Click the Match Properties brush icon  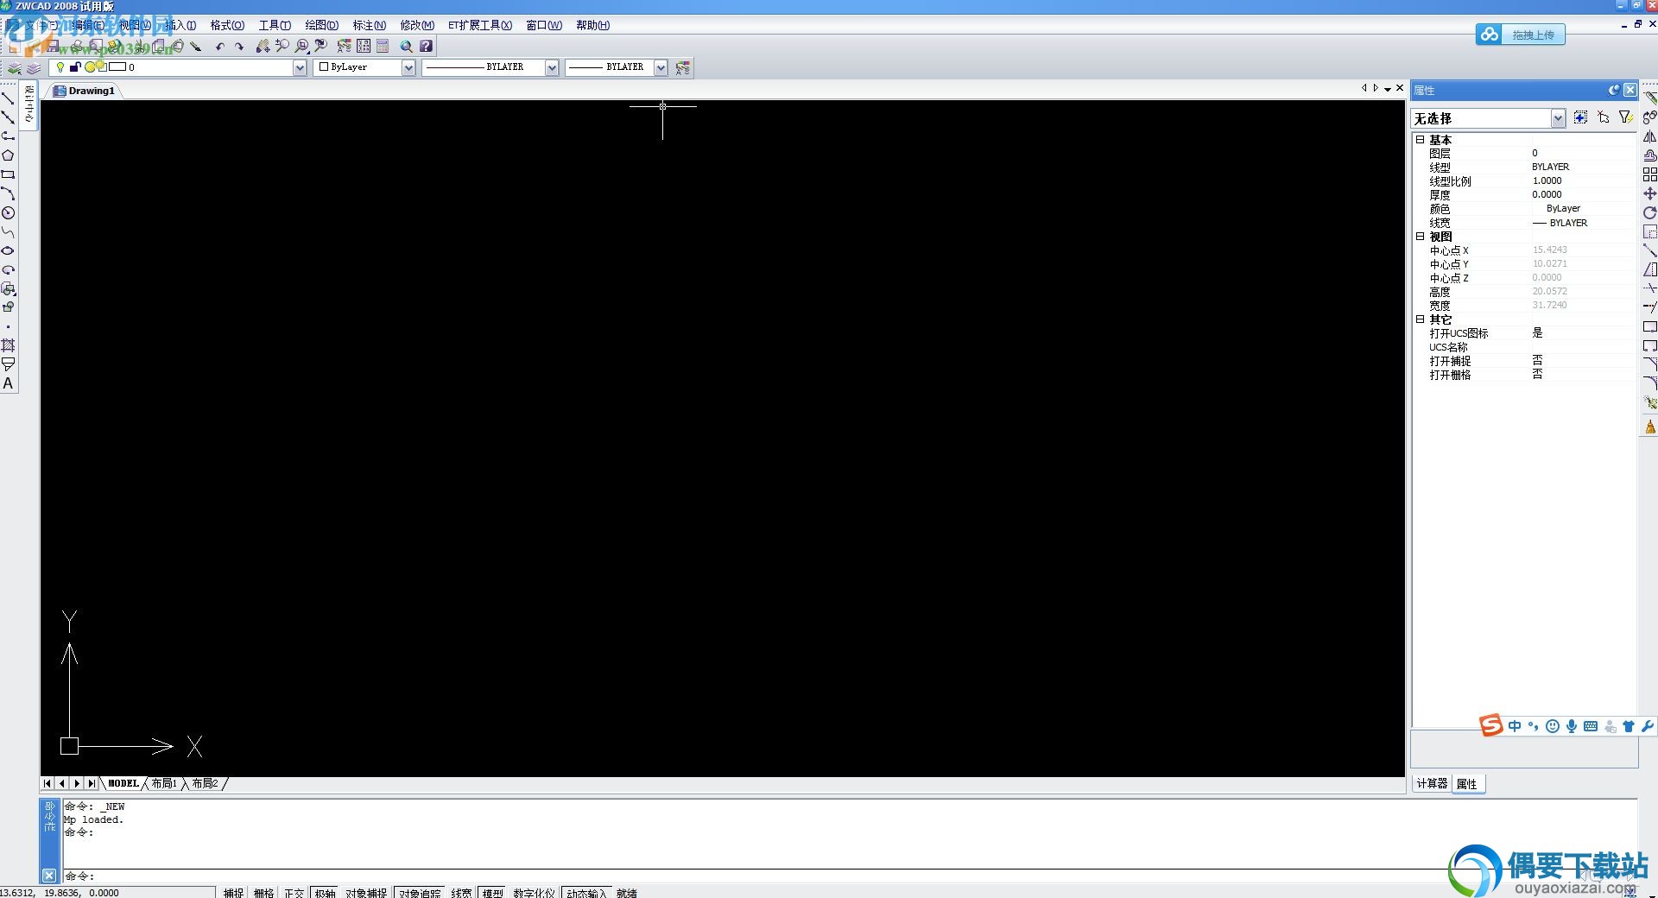pyautogui.click(x=196, y=47)
